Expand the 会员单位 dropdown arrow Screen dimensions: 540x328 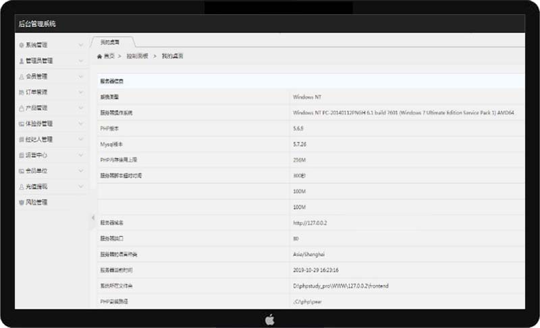tap(80, 171)
